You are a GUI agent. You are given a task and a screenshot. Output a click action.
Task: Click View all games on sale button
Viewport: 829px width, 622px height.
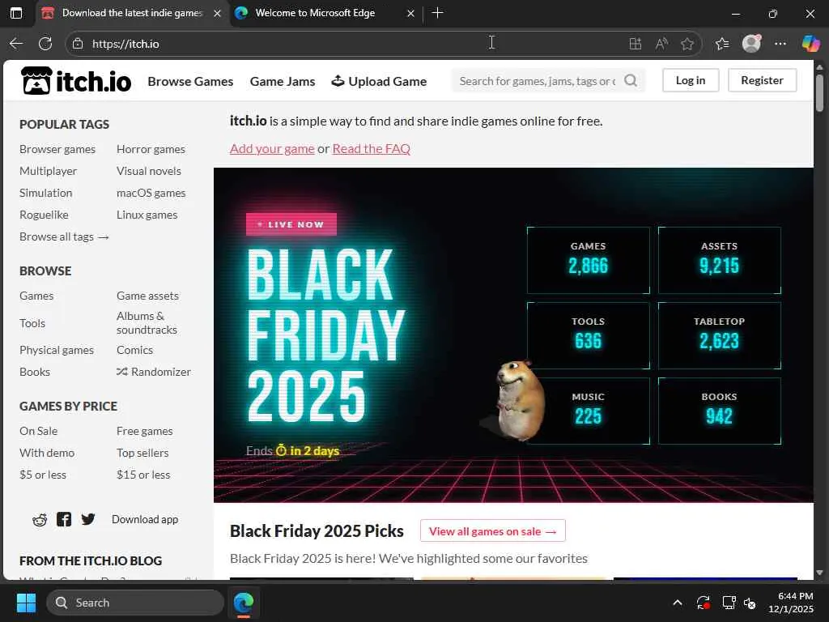tap(493, 531)
